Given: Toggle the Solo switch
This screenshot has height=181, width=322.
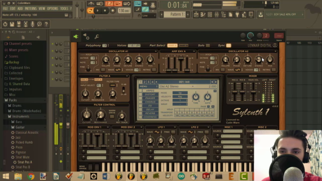Looking at the screenshot, I should [x=208, y=45].
